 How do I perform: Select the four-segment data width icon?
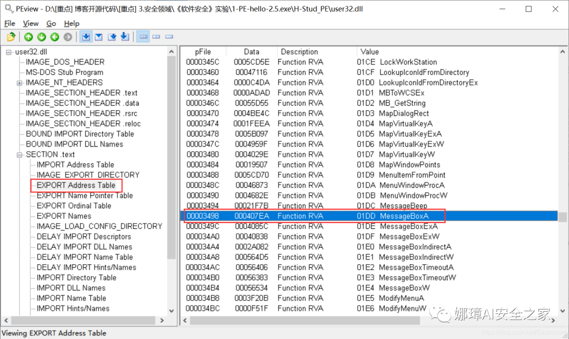143,37
